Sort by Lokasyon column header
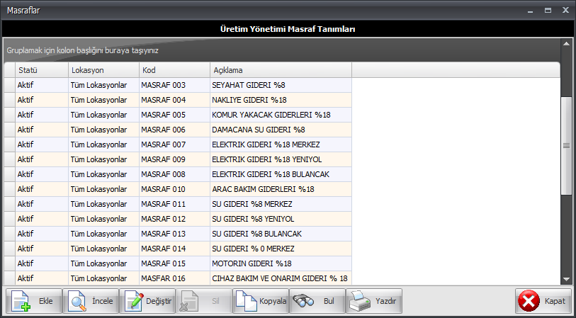The image size is (576, 318). (103, 70)
